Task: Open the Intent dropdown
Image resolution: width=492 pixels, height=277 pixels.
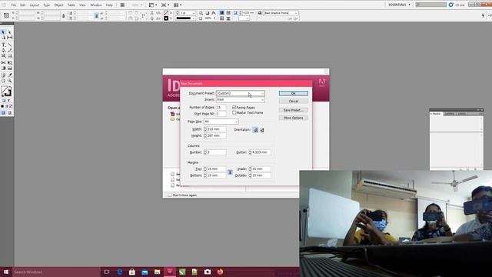Action: point(241,99)
